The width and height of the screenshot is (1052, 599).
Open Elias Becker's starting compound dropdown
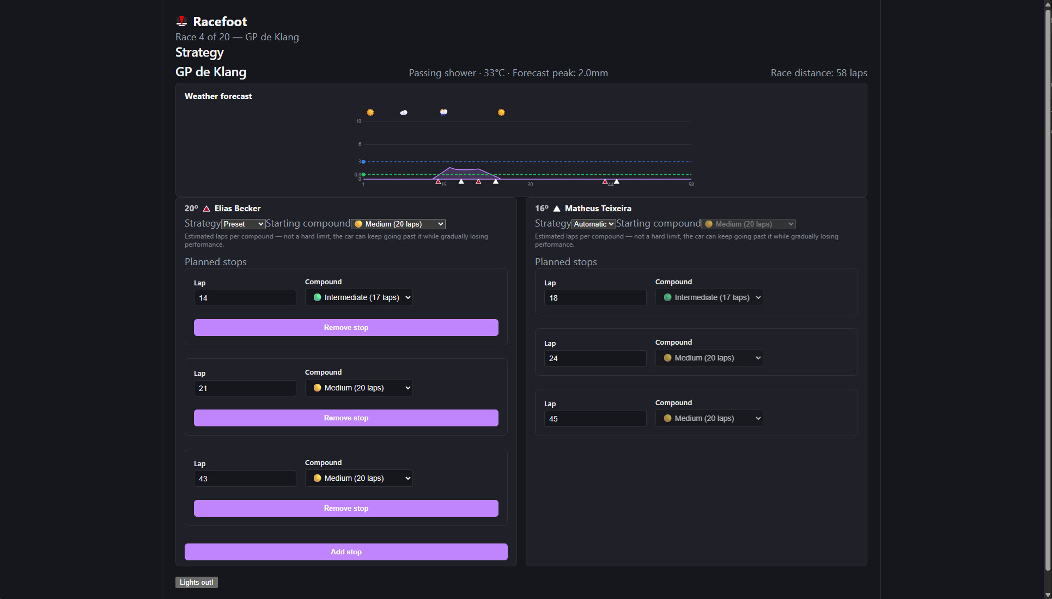point(398,224)
